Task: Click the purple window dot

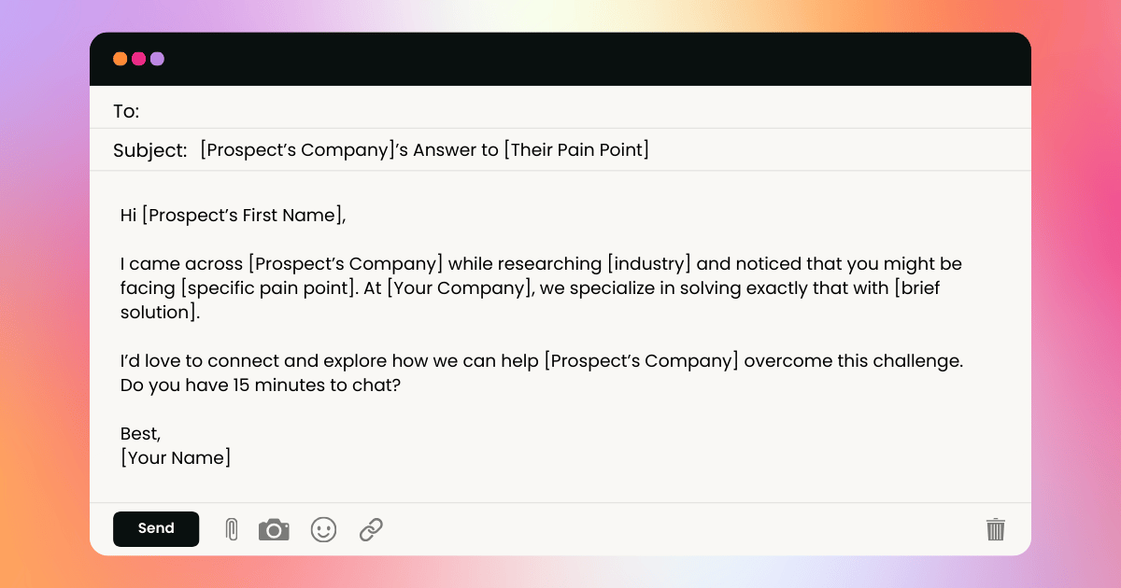Action: (x=157, y=59)
